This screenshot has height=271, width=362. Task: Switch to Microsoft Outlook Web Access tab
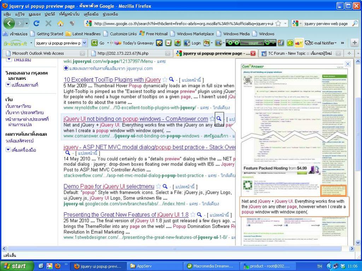coord(45,53)
